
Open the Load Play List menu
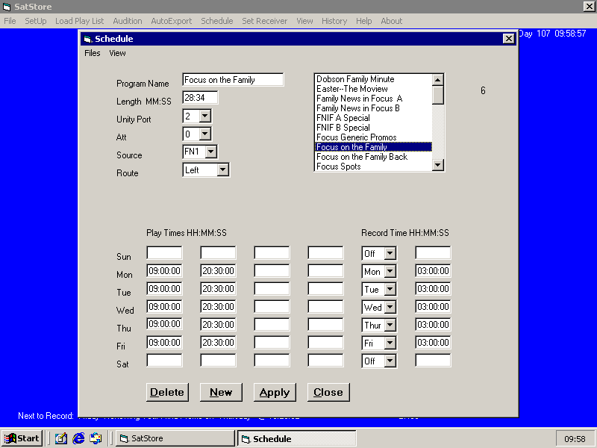click(x=79, y=21)
